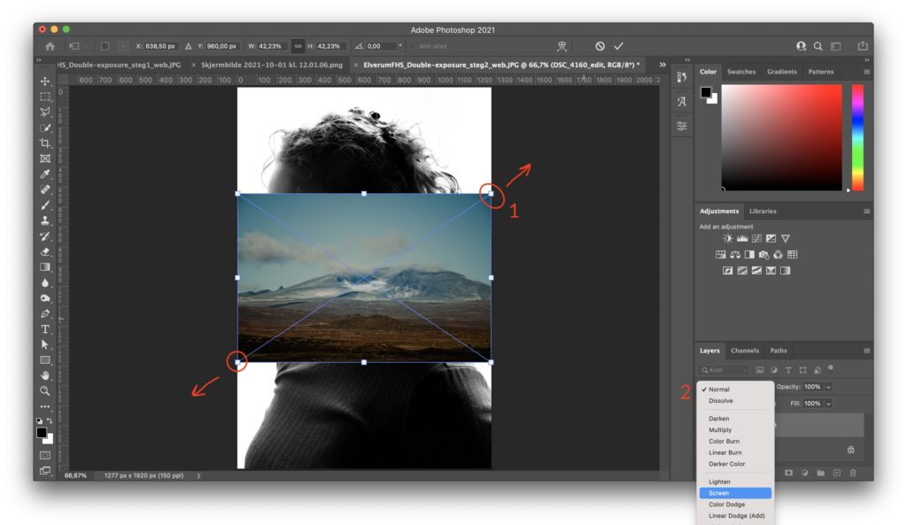Open the Adjustments panel menu
Screen dimensions: 907x525
[866, 211]
